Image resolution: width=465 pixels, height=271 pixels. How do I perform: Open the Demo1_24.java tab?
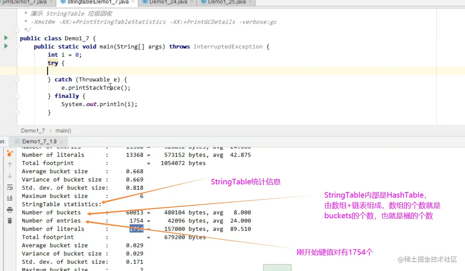point(168,2)
